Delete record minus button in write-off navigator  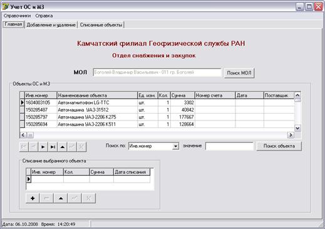click(46, 198)
